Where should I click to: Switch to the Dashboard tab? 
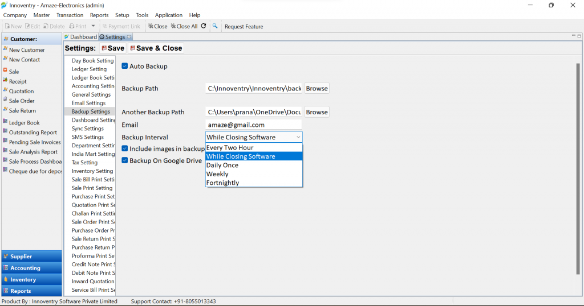pyautogui.click(x=80, y=37)
